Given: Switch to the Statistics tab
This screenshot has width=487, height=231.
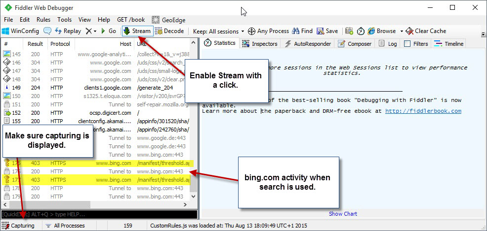Looking at the screenshot, I should click(220, 43).
